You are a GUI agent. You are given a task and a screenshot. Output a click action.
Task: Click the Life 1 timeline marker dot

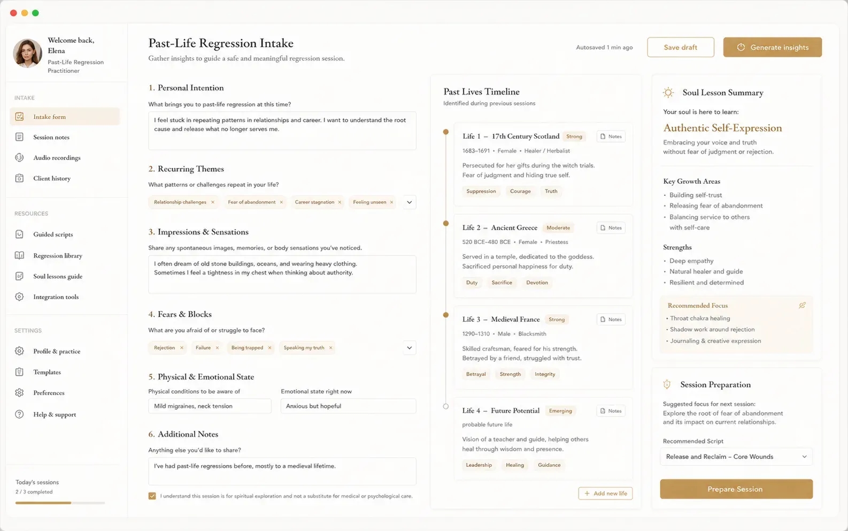446,132
